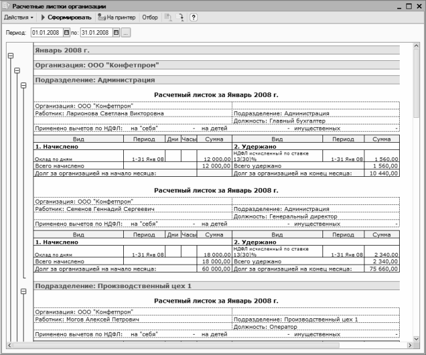The image size is (426, 355).
Task: Open calendar for the period start date
Action: pos(66,32)
